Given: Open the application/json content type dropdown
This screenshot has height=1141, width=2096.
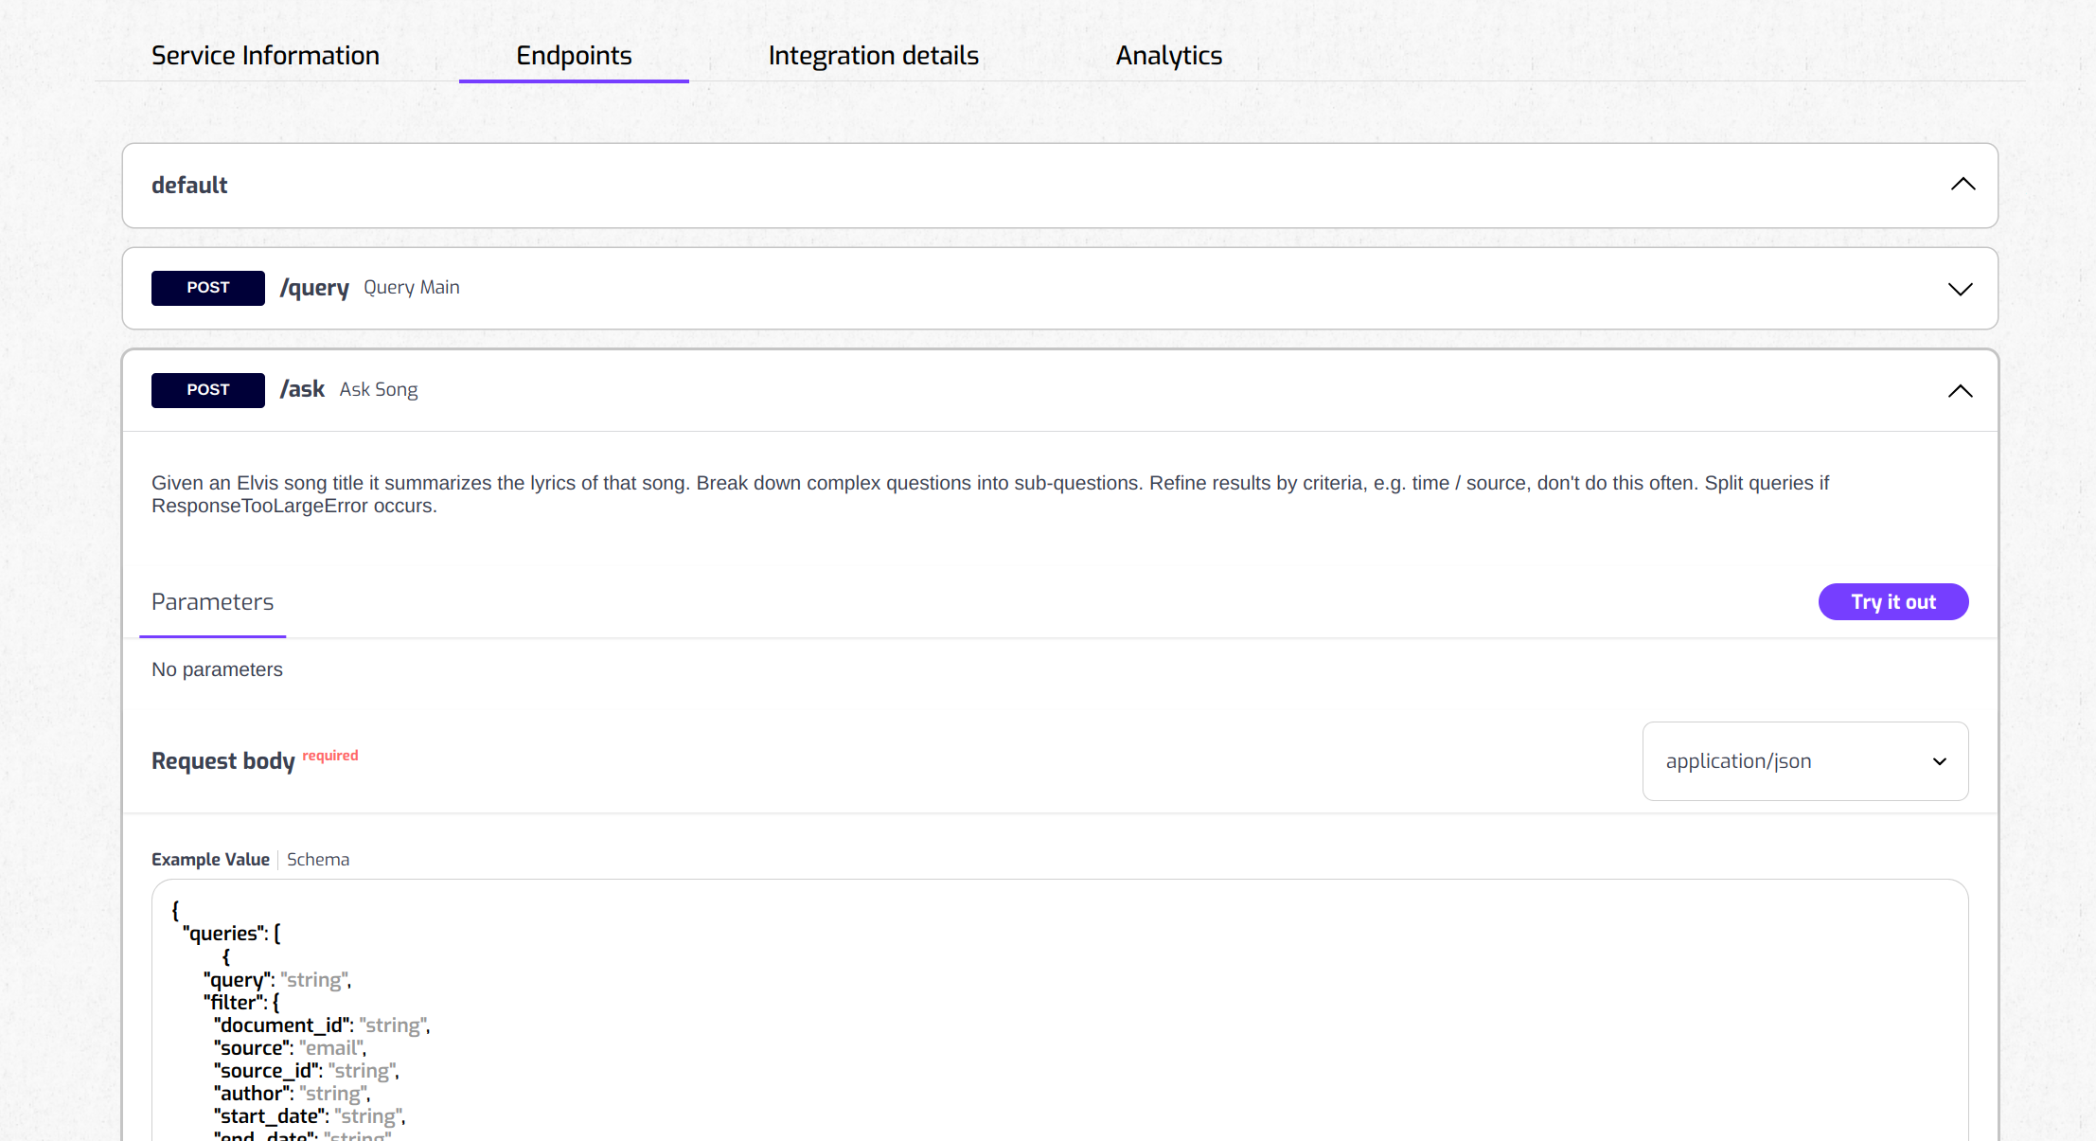Looking at the screenshot, I should [1804, 761].
